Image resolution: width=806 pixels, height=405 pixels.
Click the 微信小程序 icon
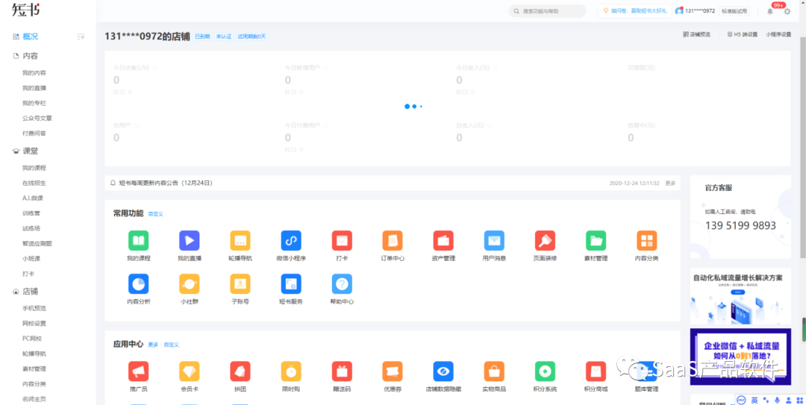291,241
